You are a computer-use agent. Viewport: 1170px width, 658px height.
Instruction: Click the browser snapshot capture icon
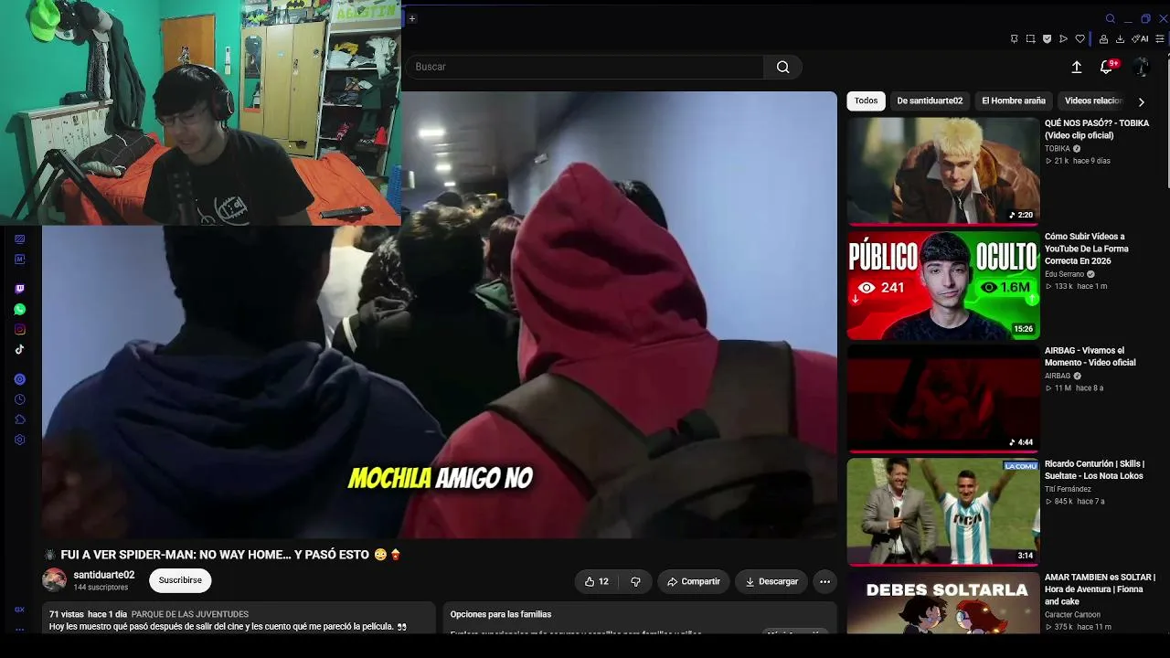pyautogui.click(x=1030, y=38)
